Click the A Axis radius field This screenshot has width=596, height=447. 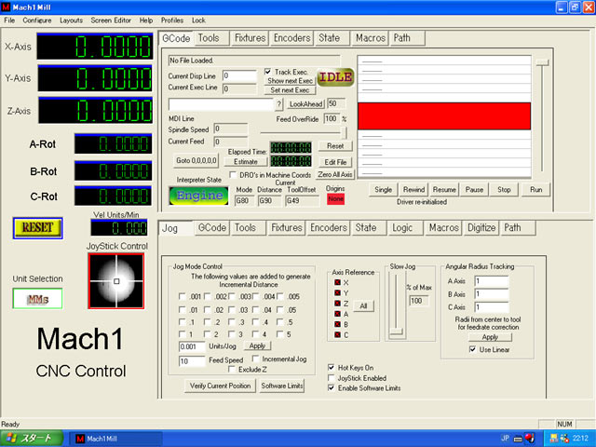point(492,281)
